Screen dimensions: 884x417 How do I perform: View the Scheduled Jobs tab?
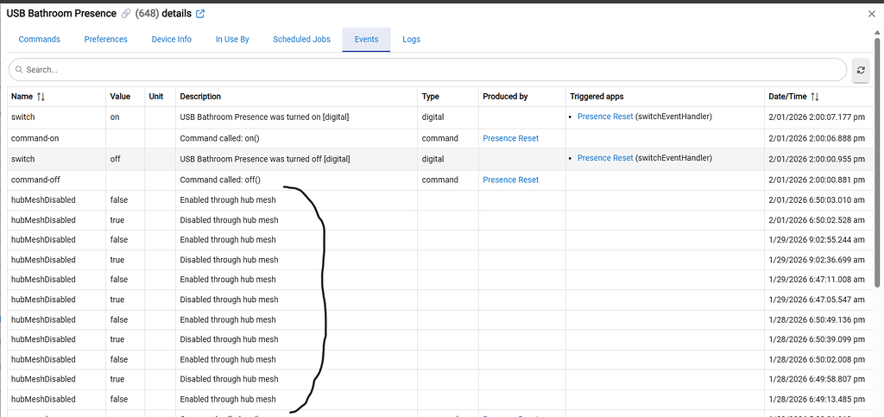click(301, 40)
